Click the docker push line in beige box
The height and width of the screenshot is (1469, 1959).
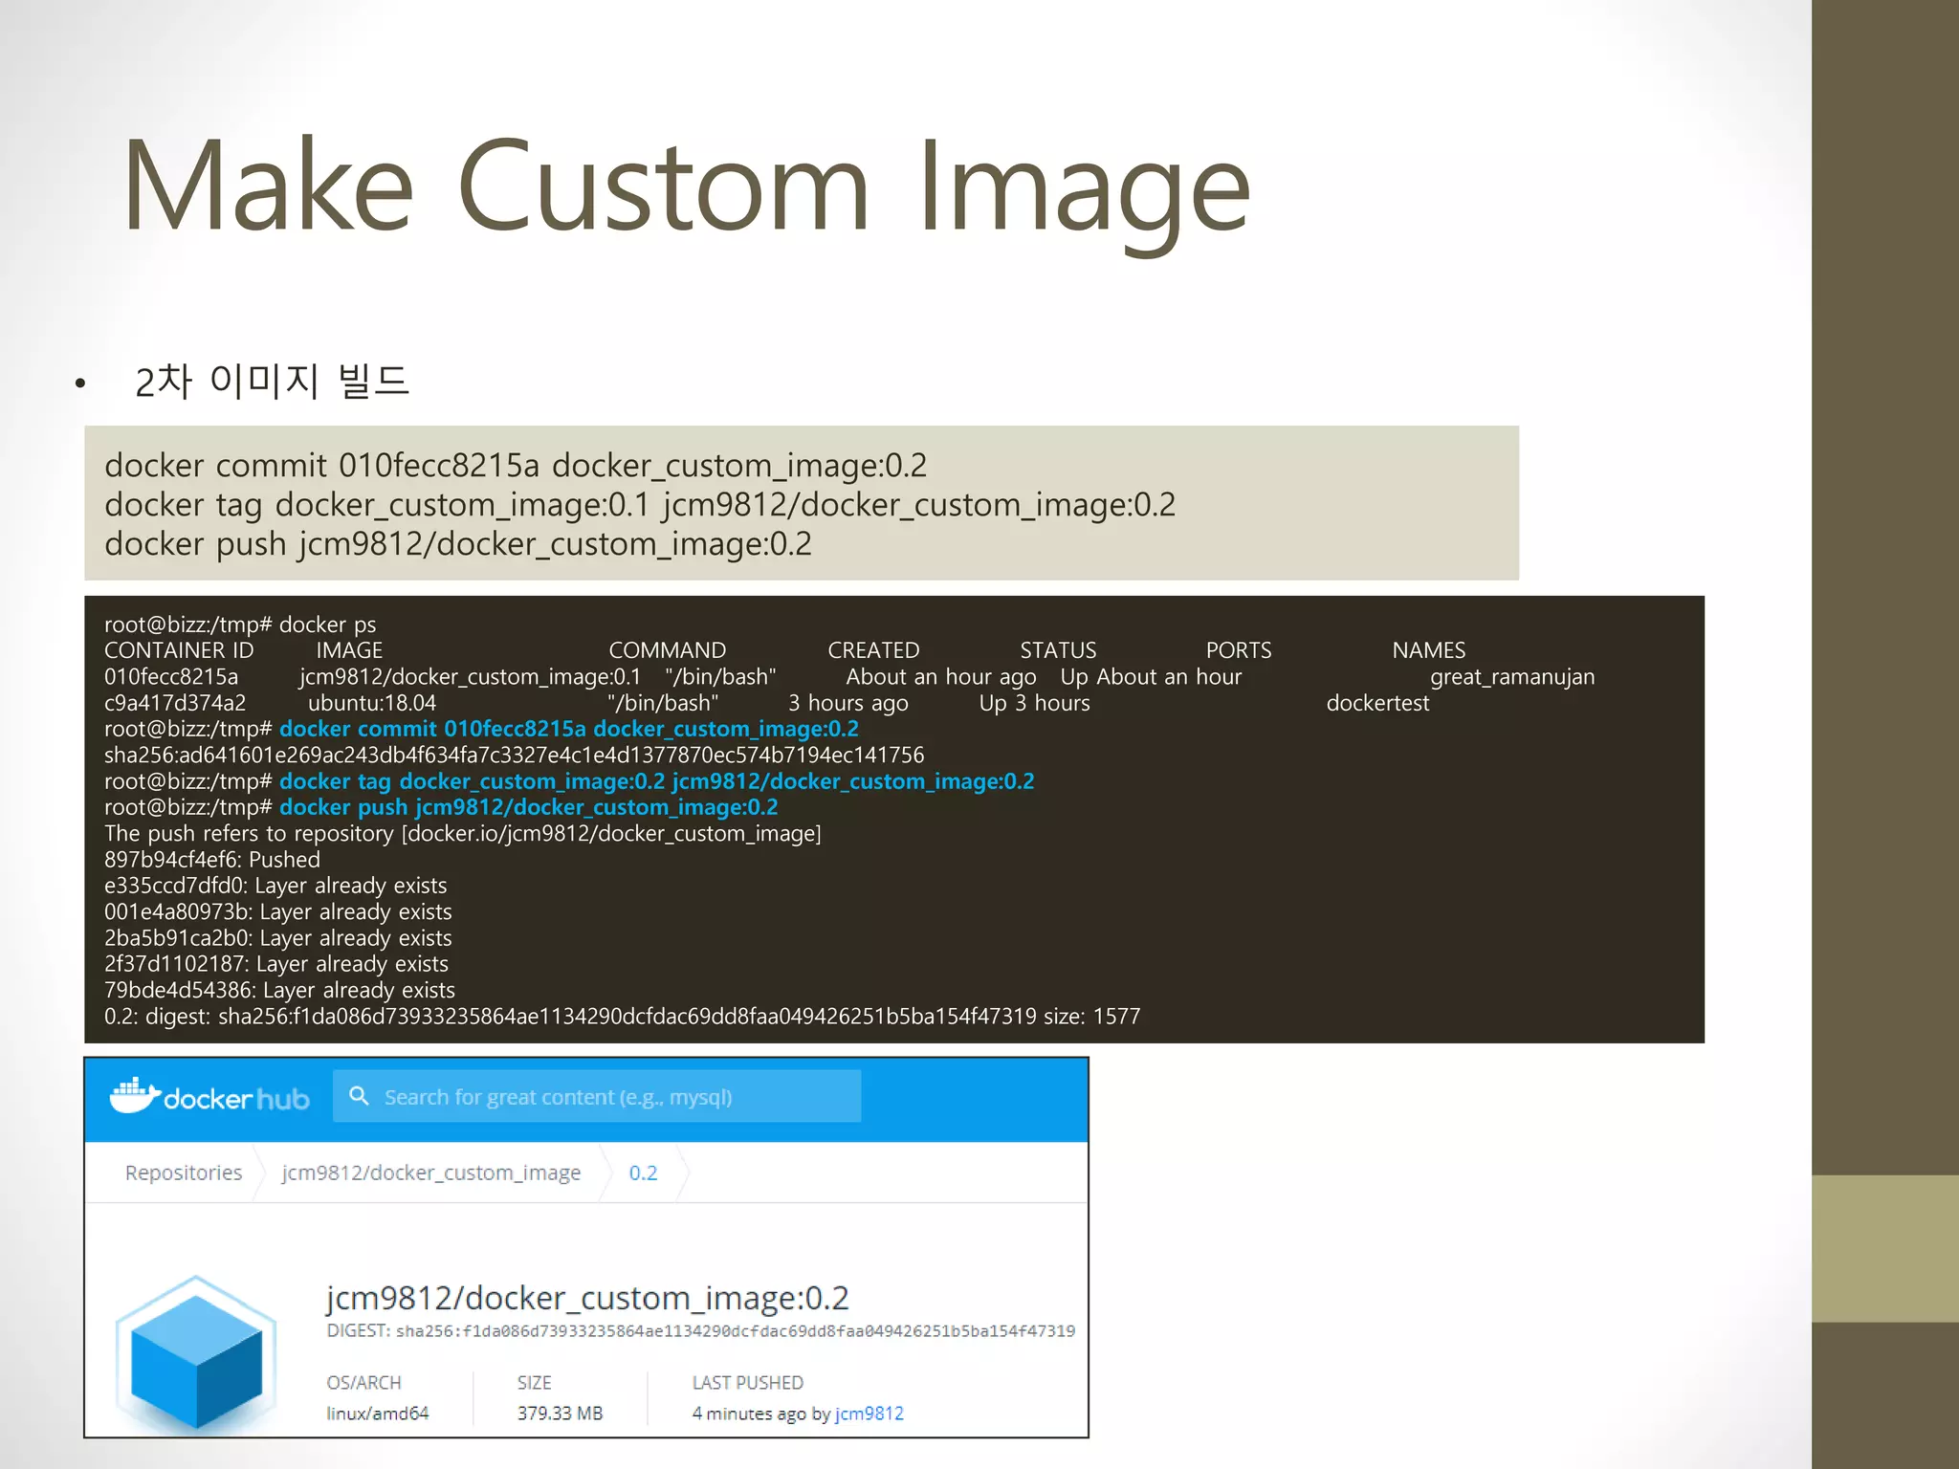[457, 544]
